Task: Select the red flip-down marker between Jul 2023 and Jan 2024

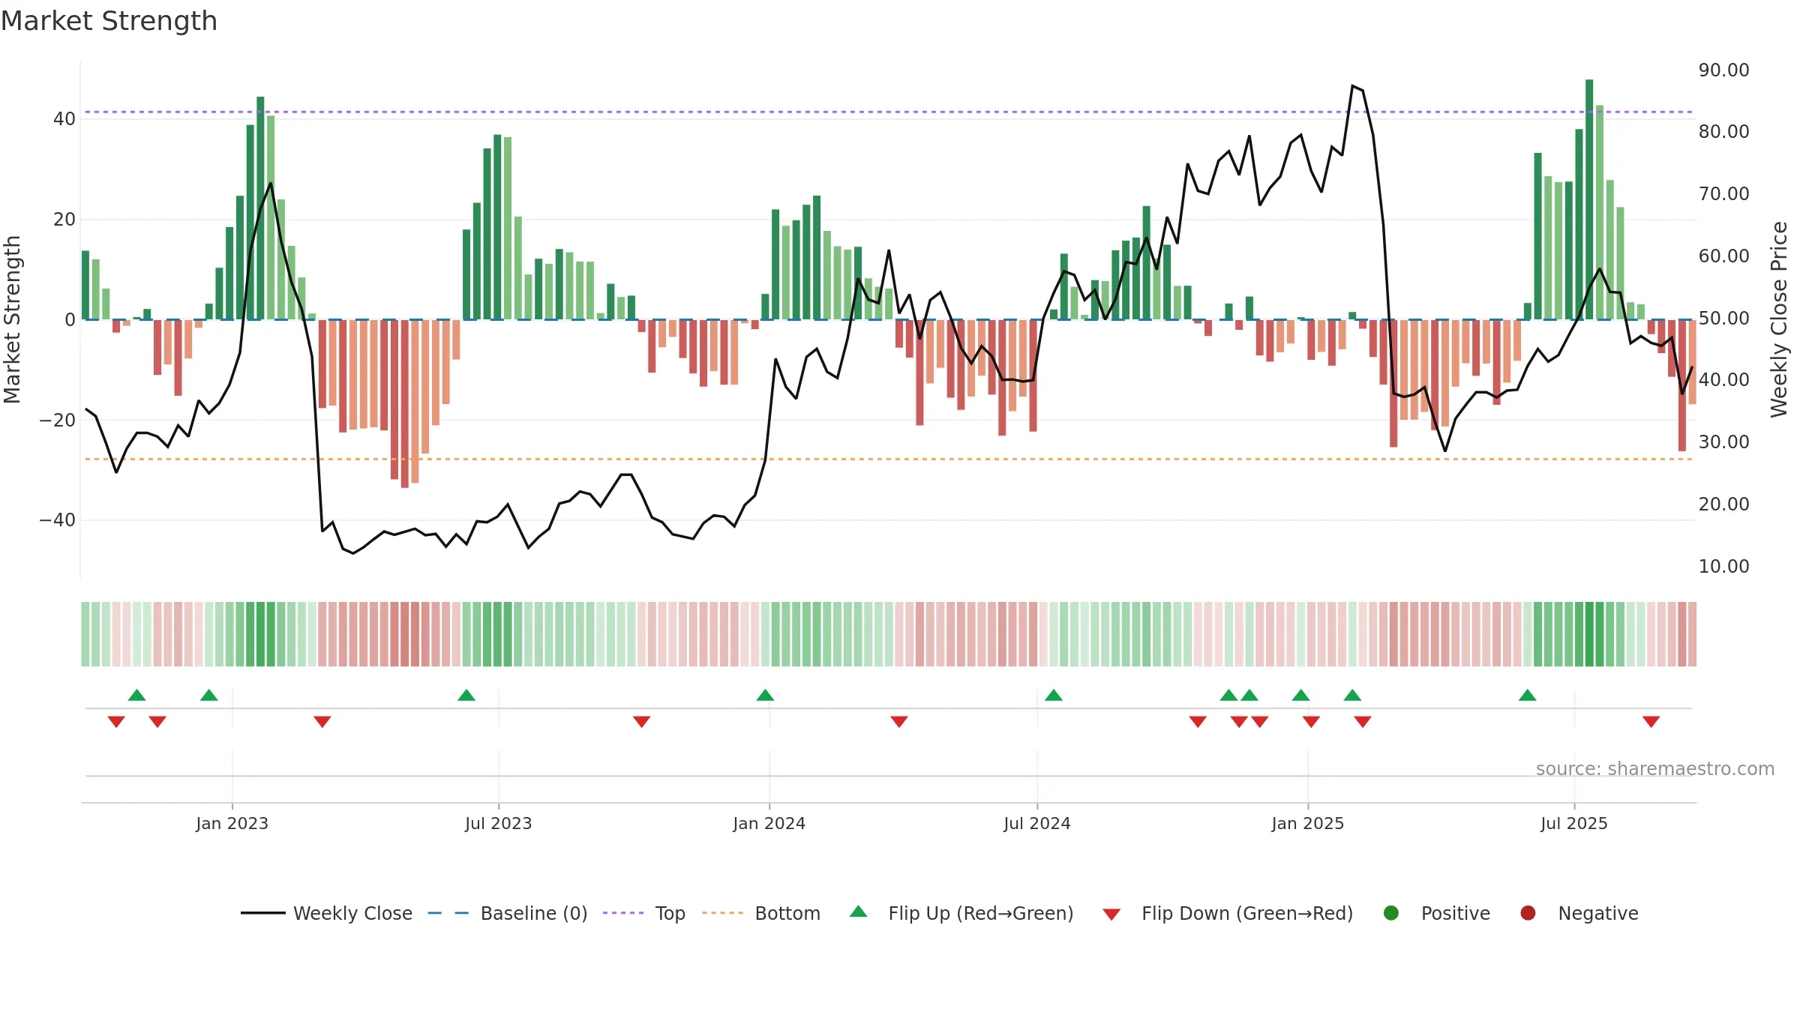Action: click(x=641, y=722)
